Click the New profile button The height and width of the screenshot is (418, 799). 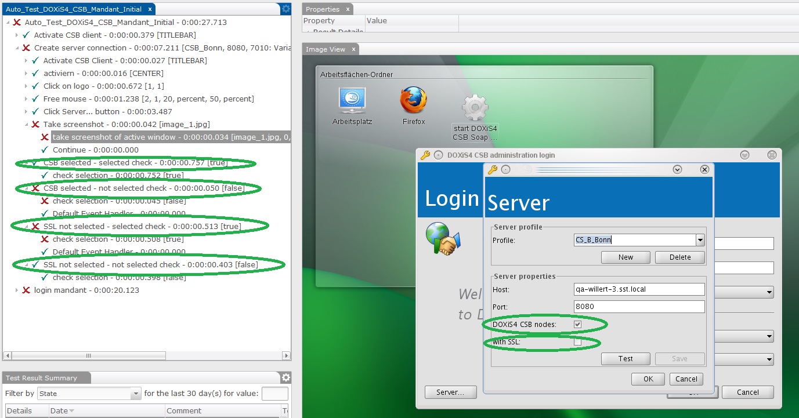click(x=626, y=257)
